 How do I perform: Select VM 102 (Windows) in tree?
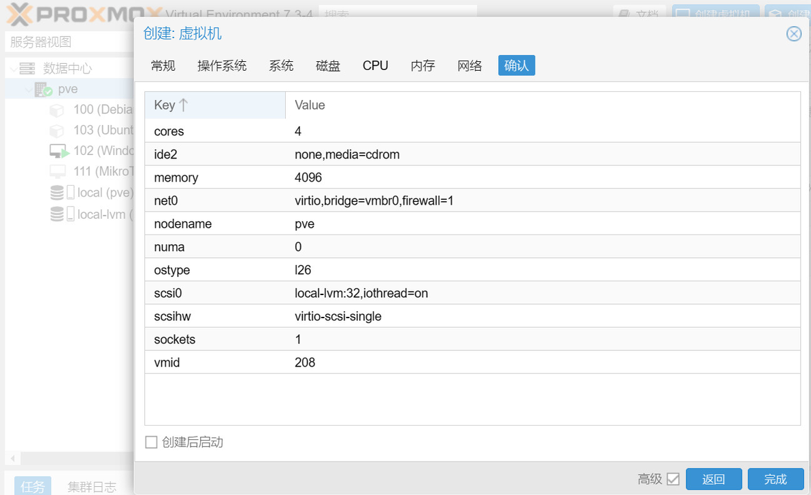coord(103,151)
